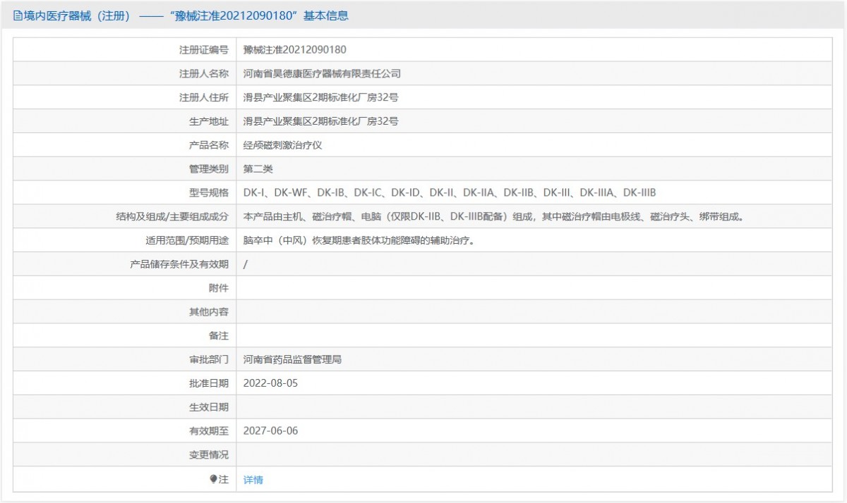The image size is (847, 503).
Task: Open the 详情 link
Action: (x=253, y=480)
